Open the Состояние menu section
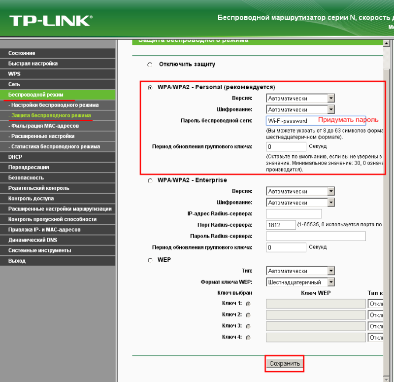Viewport: 394px width, 382px height. pos(58,53)
